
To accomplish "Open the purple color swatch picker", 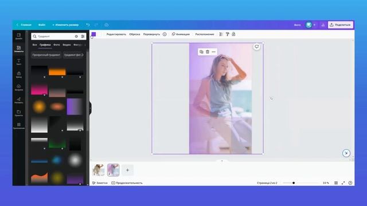I will pyautogui.click(x=93, y=34).
